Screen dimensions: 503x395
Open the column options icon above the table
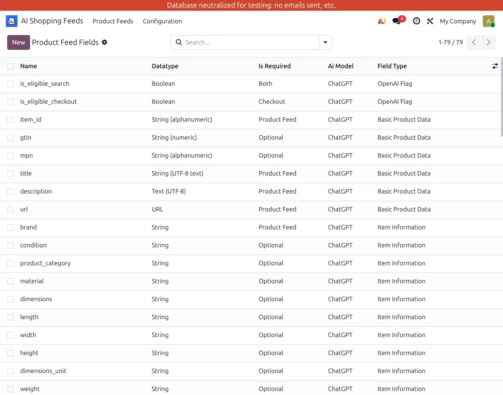tap(495, 66)
